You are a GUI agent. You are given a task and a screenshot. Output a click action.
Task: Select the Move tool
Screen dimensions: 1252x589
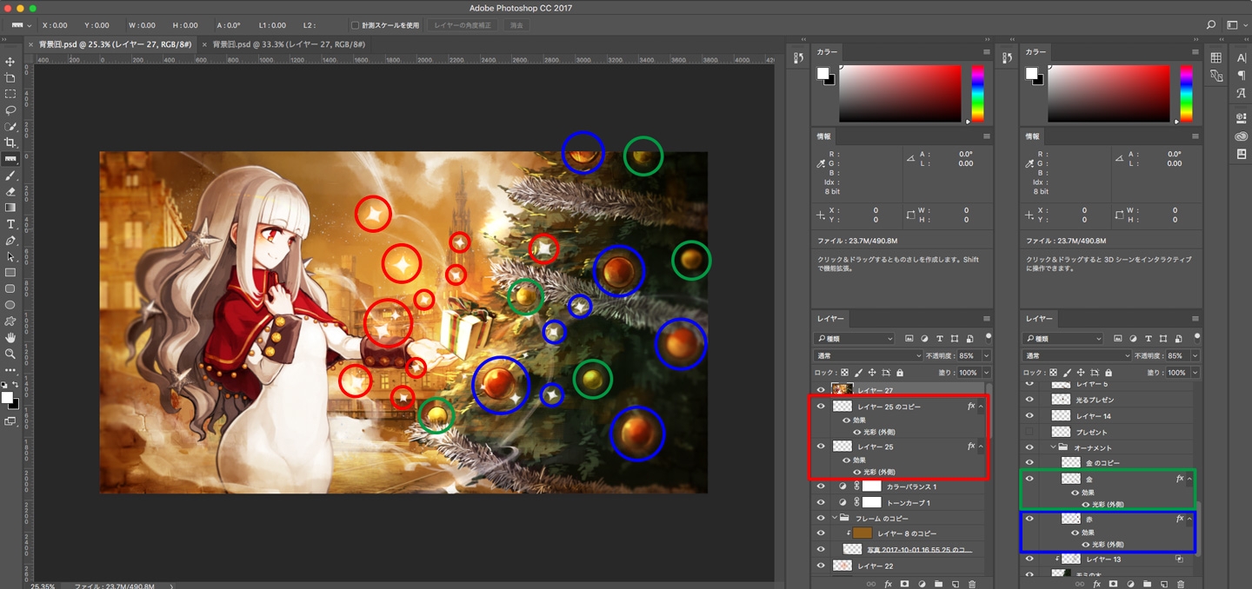(10, 62)
